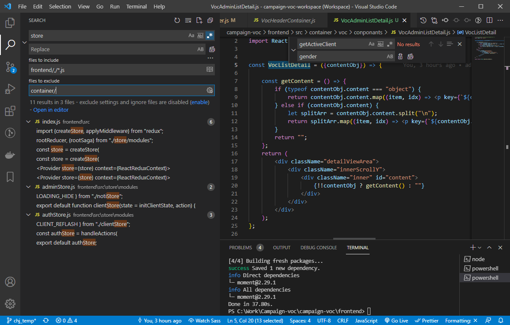Image resolution: width=510 pixels, height=325 pixels.
Task: Toggle Match Case in the search panel
Action: point(192,36)
